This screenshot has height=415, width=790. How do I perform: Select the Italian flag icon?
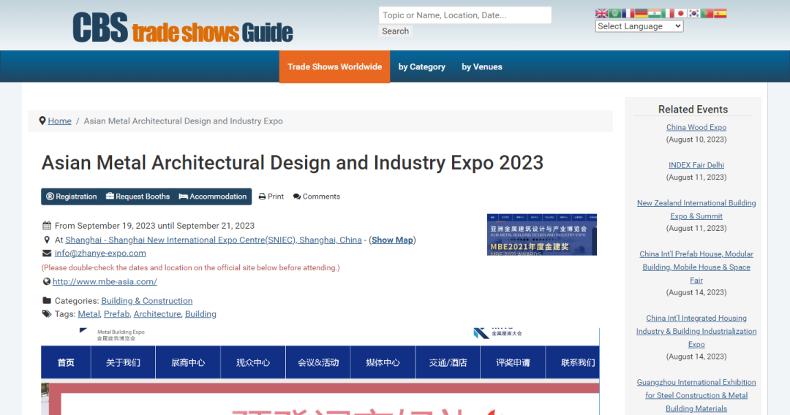click(x=667, y=14)
